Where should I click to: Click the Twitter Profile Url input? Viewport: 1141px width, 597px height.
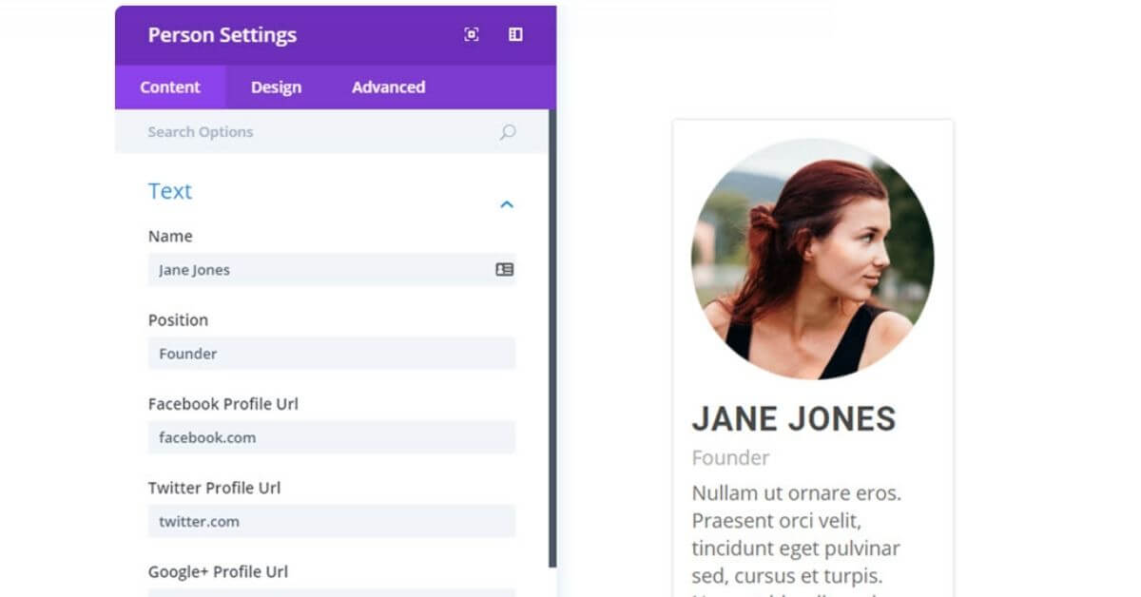pos(331,521)
